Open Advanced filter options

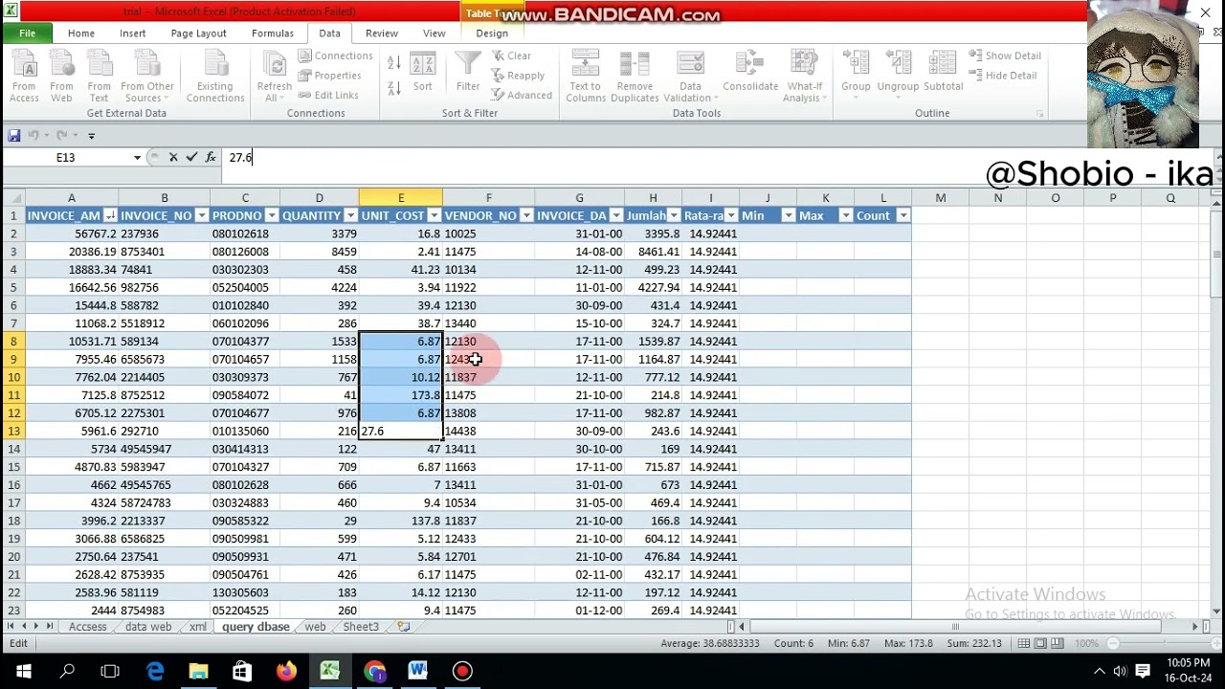pyautogui.click(x=522, y=95)
